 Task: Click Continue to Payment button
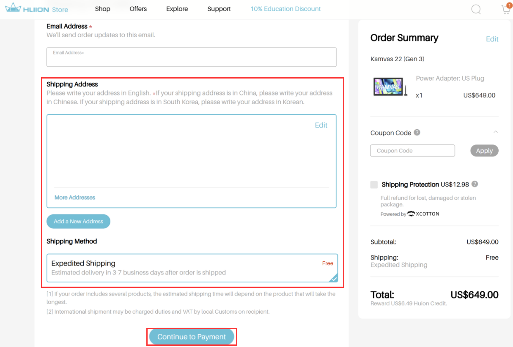click(x=192, y=337)
